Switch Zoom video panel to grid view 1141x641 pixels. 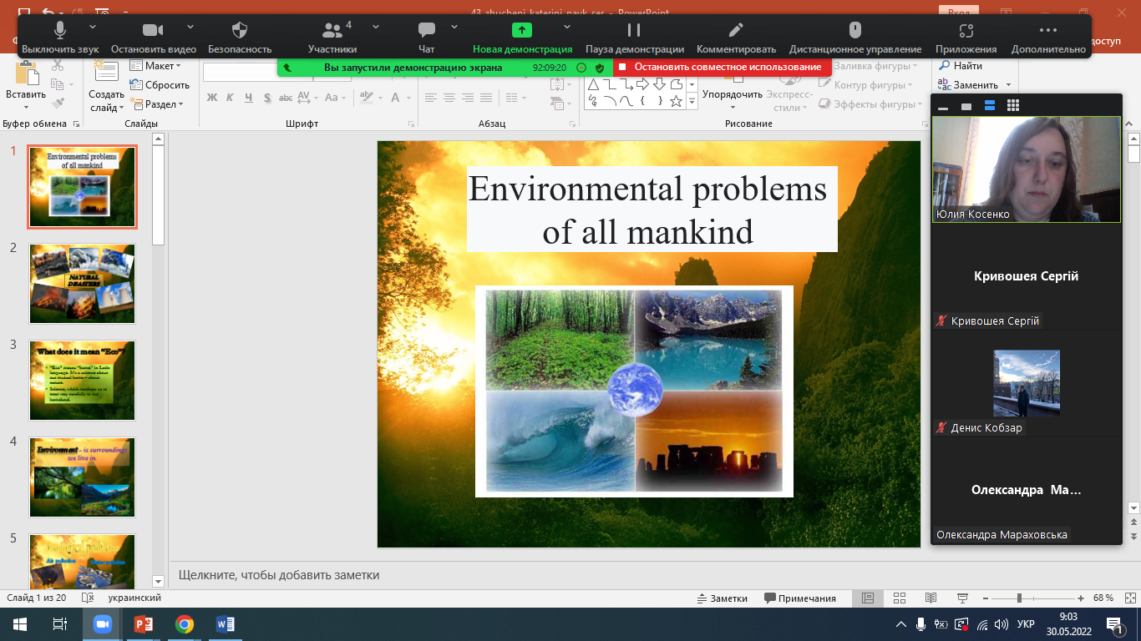click(1013, 105)
